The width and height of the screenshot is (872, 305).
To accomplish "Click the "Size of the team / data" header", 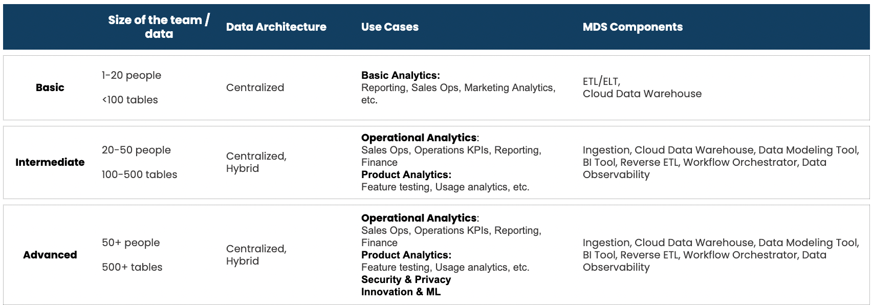I will tap(159, 27).
